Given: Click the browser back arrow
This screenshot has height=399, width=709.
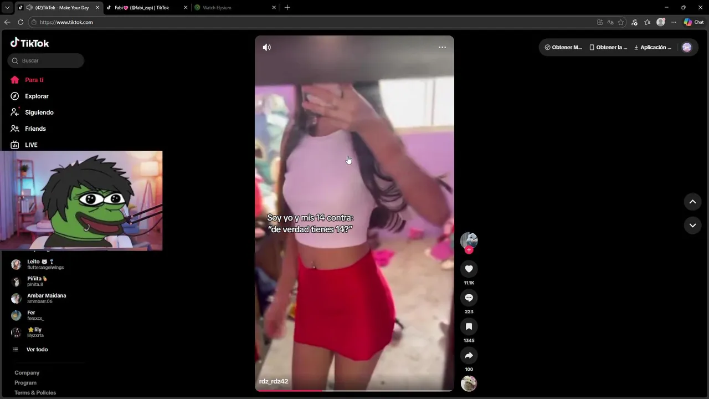Looking at the screenshot, I should [7, 22].
